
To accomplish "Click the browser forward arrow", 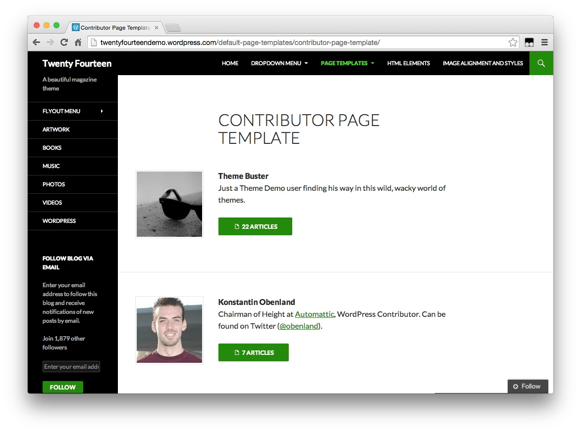I will click(50, 42).
